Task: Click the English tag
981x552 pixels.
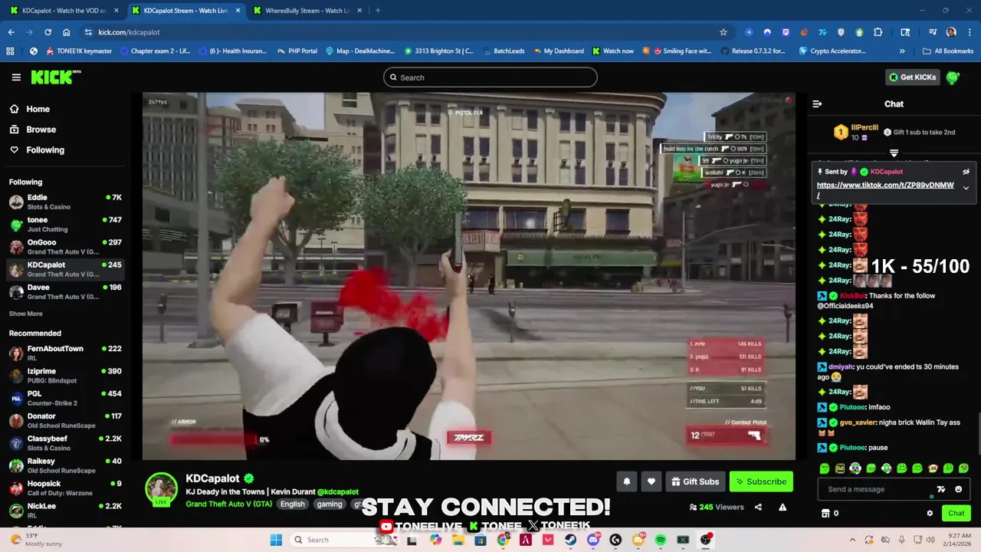Action: 292,504
